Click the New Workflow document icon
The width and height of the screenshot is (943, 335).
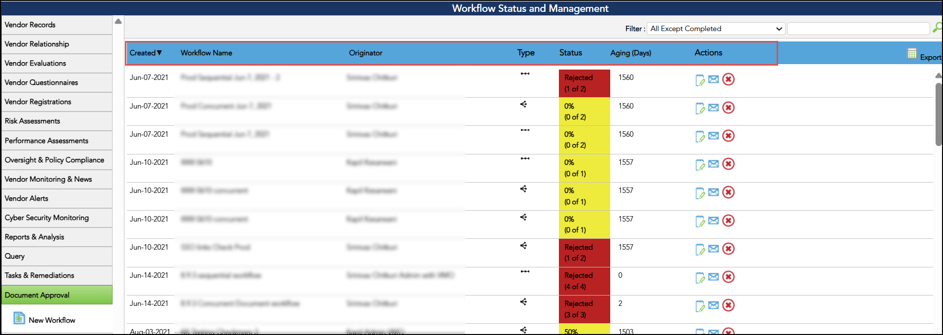(19, 318)
